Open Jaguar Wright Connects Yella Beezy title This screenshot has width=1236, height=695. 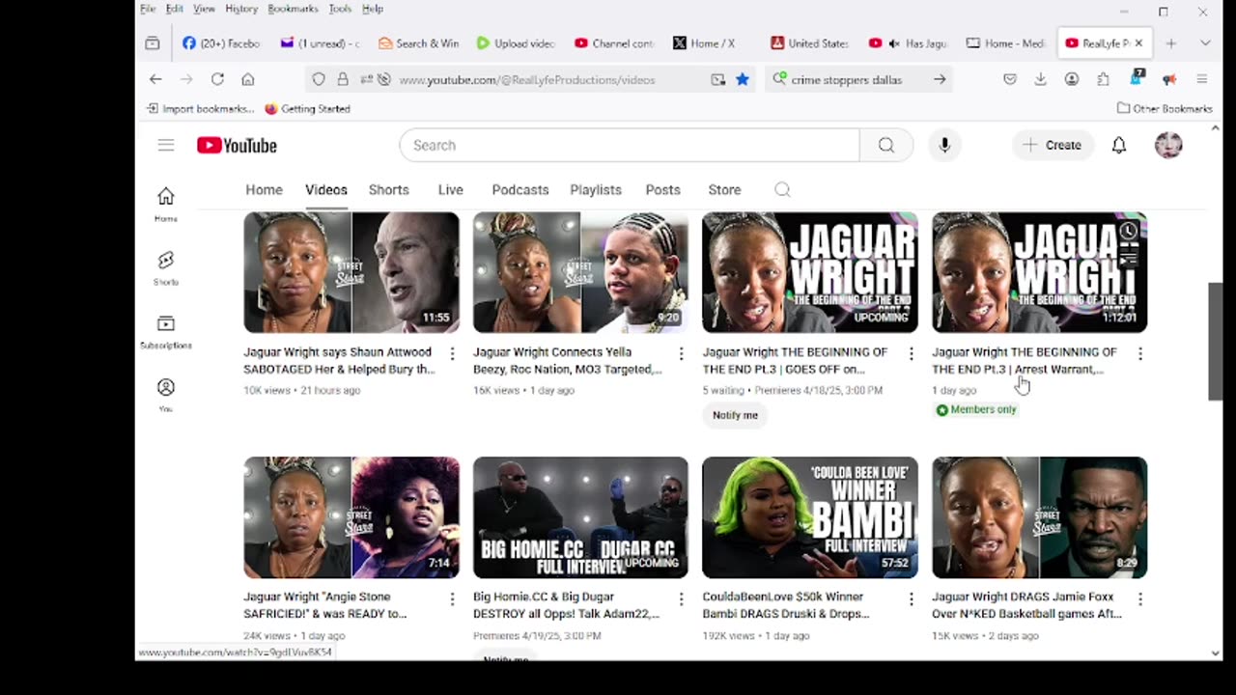pos(568,360)
